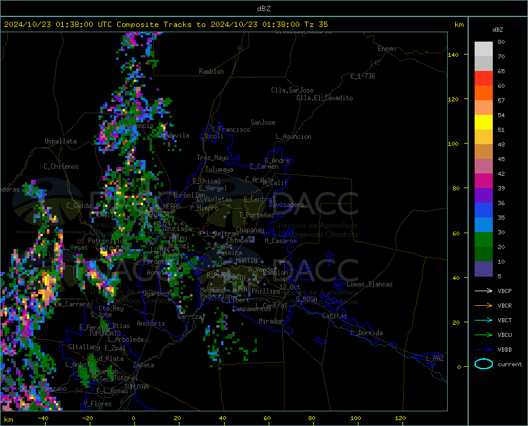Click the E_1-736 map label

click(363, 76)
